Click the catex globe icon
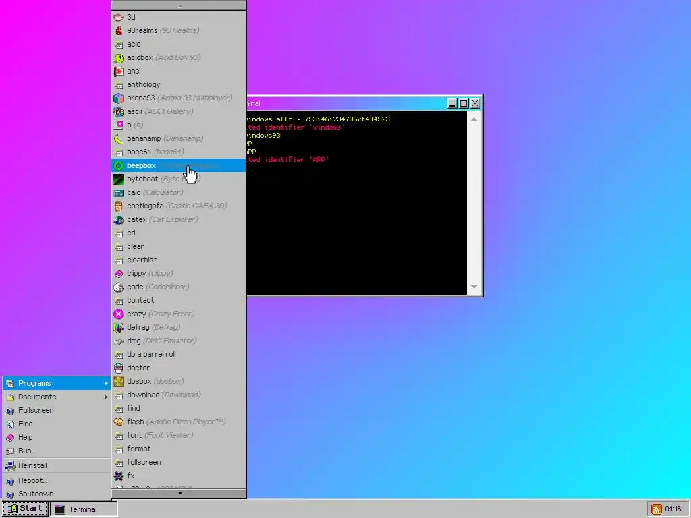The width and height of the screenshot is (691, 518). tap(119, 219)
